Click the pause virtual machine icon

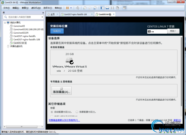[x=67, y=8]
